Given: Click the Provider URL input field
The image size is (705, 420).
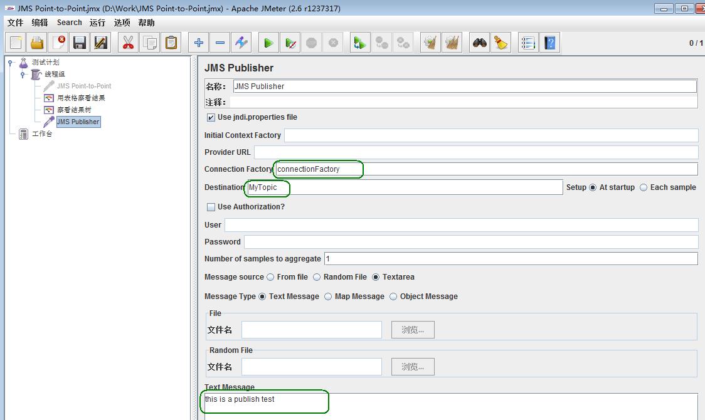Looking at the screenshot, I should pyautogui.click(x=475, y=152).
